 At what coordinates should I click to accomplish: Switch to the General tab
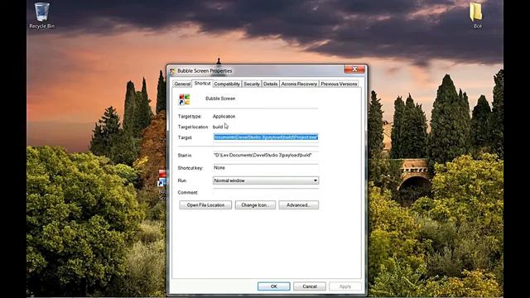click(x=182, y=84)
